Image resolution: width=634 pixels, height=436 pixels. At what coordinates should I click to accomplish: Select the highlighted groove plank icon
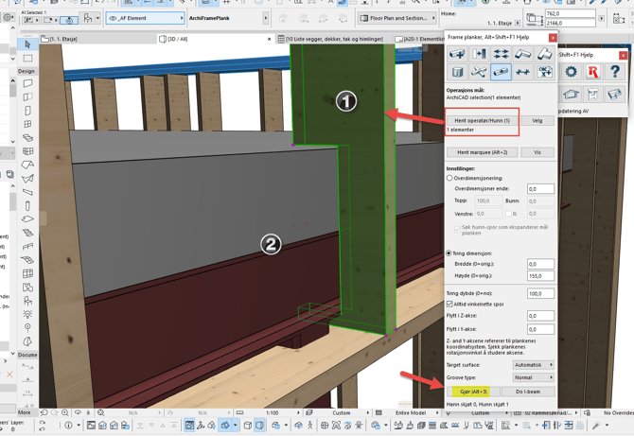pyautogui.click(x=501, y=72)
